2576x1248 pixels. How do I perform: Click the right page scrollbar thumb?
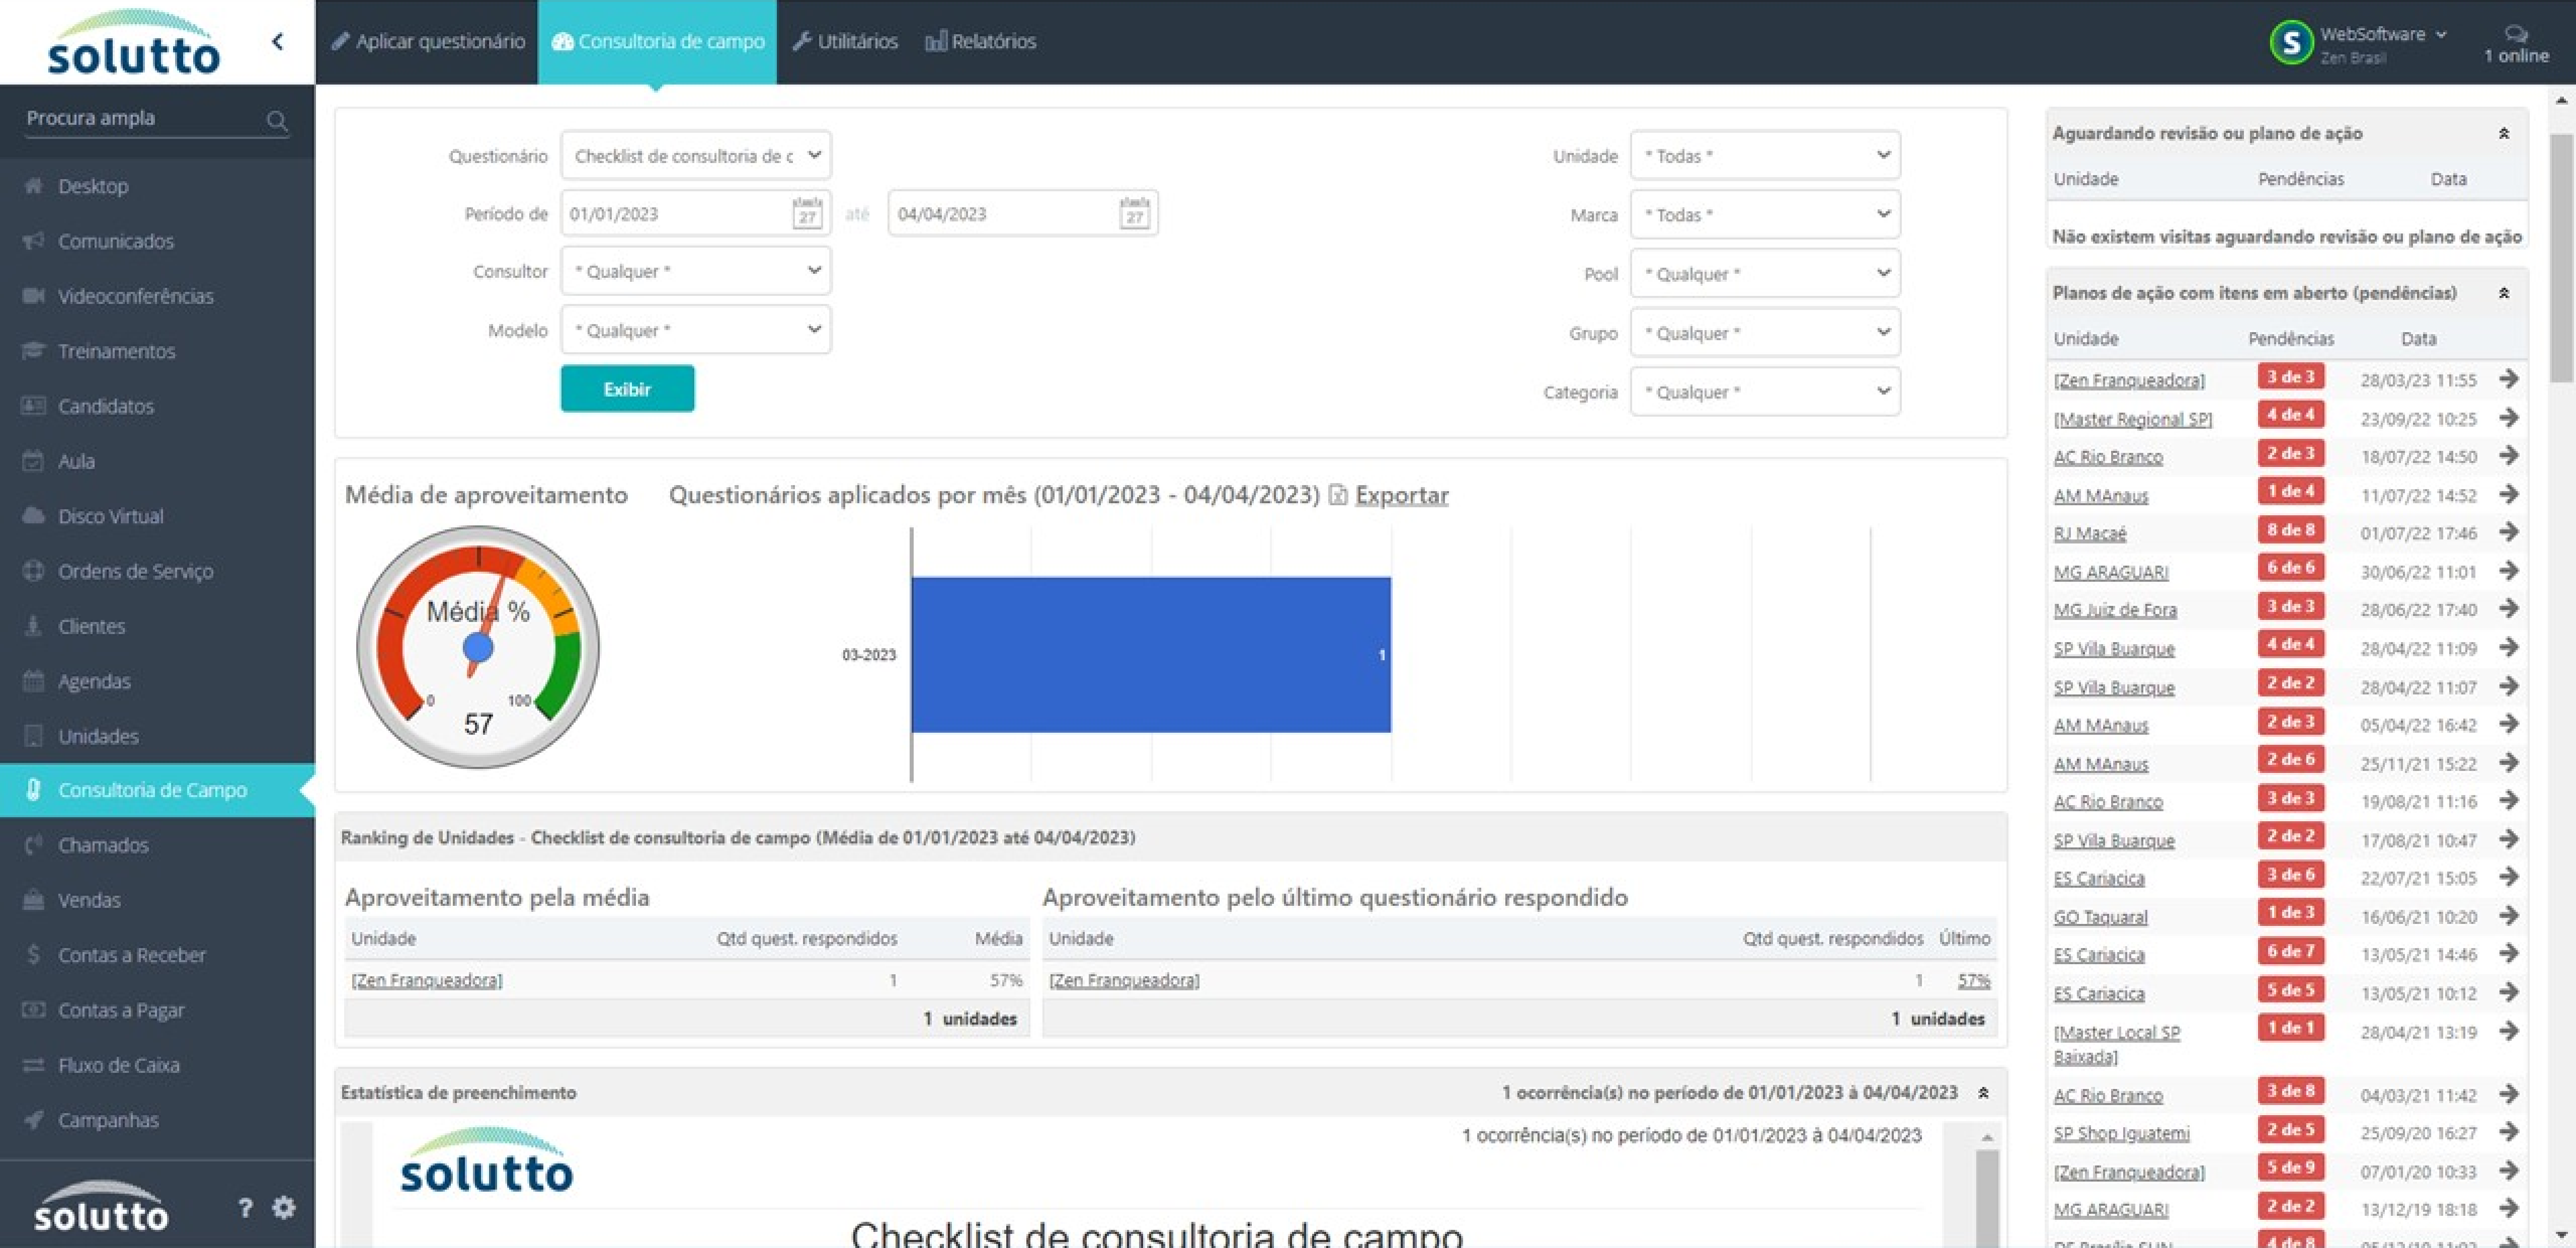(2561, 257)
